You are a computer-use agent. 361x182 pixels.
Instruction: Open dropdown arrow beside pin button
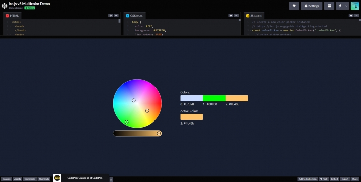tap(346, 6)
